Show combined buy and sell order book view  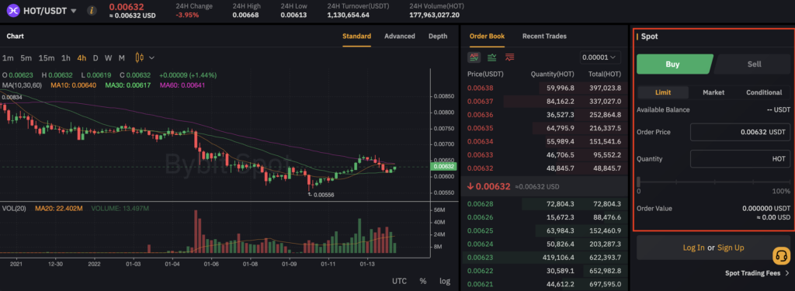[474, 57]
